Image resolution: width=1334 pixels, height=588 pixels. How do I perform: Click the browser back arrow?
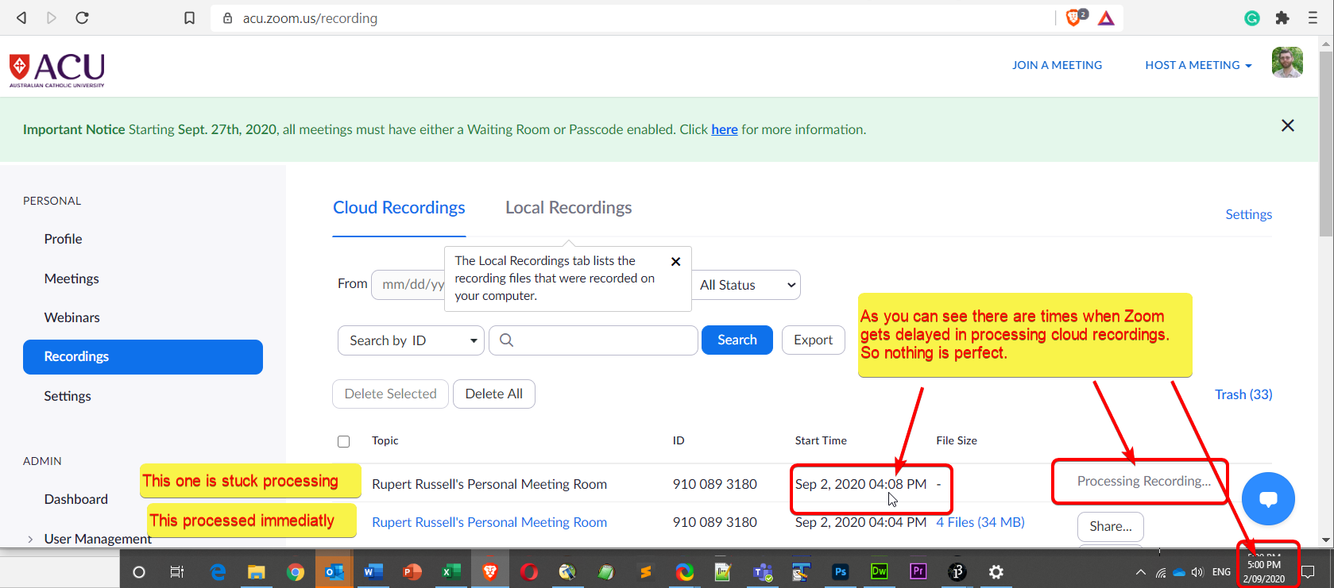coord(21,17)
